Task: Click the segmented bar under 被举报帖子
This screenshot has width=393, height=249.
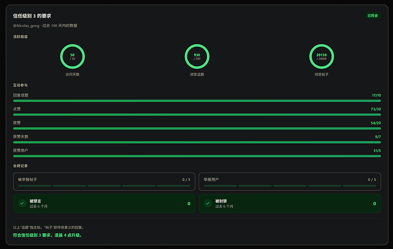Action: 104,186
